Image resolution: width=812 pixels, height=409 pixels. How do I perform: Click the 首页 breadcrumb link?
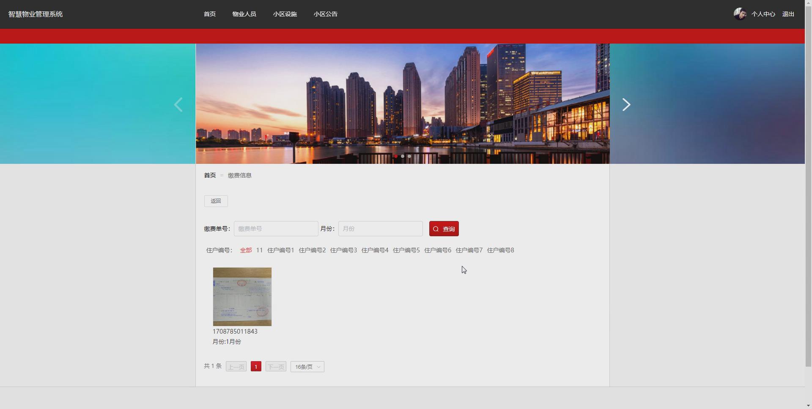(x=210, y=175)
